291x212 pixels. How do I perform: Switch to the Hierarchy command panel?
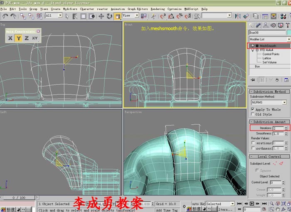(x=266, y=25)
